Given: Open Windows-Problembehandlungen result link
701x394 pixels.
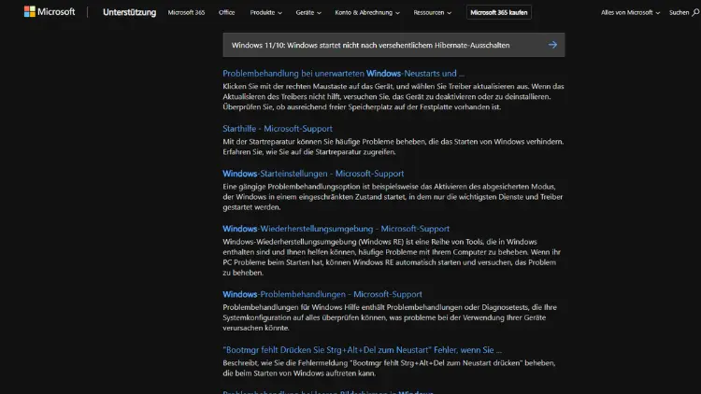Looking at the screenshot, I should pyautogui.click(x=322, y=294).
